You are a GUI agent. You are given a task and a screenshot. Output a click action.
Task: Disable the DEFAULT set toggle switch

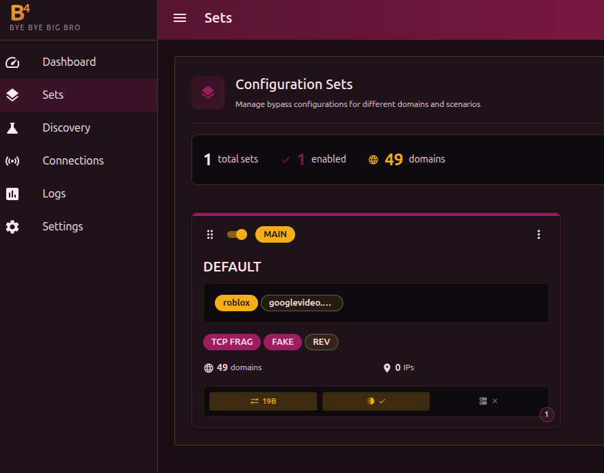pos(237,234)
